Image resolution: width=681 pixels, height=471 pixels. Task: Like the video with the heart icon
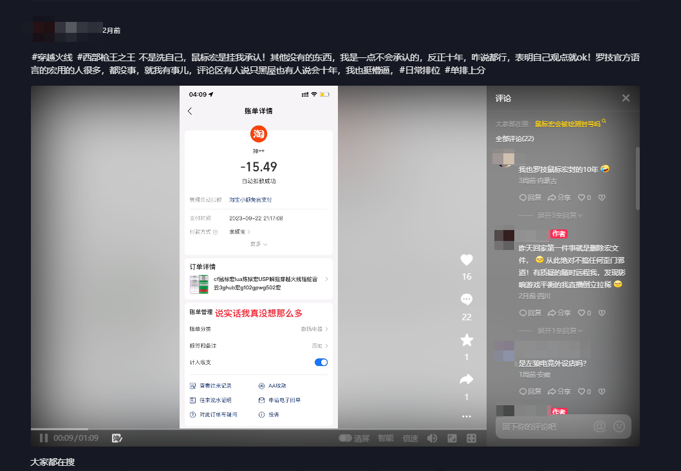467,260
